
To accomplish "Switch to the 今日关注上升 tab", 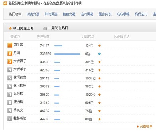I will [x=21, y=28].
